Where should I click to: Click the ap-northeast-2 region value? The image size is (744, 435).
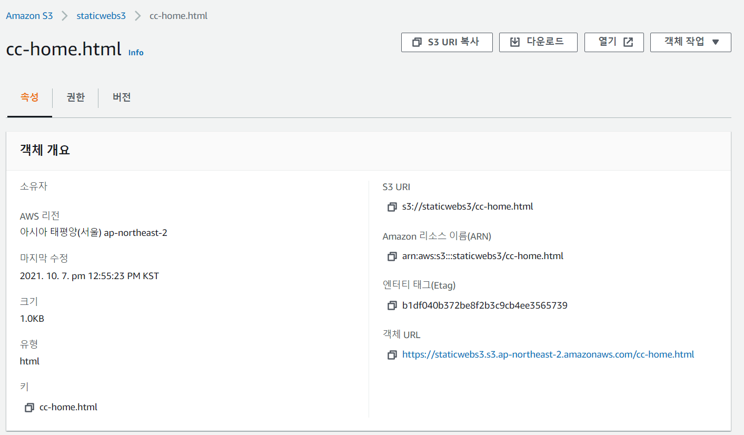[94, 232]
